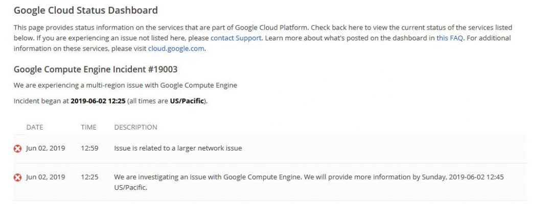Click the 'We are investigating an issue' description
Screen dimensions: 552x204
[312, 177]
